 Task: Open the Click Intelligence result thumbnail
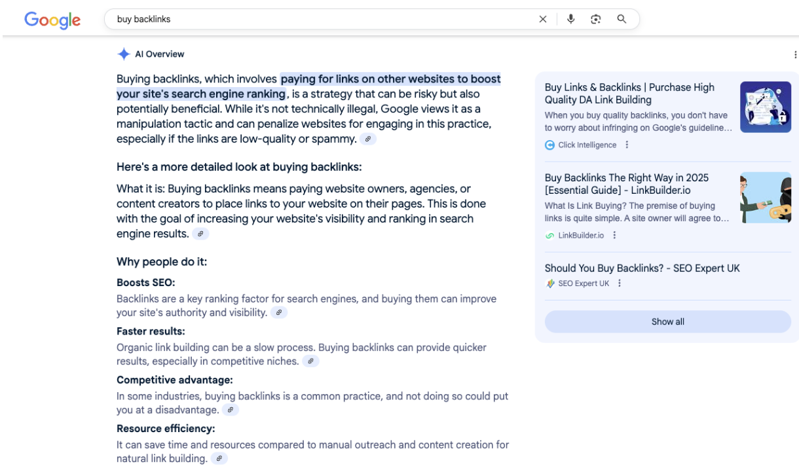(766, 107)
